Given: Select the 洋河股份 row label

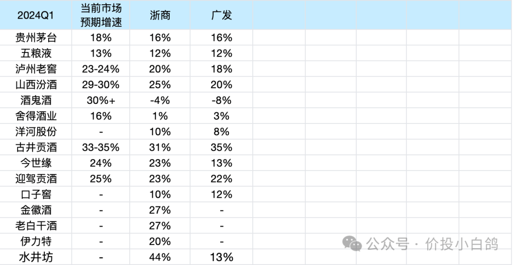Looking at the screenshot, I should pos(36,132).
